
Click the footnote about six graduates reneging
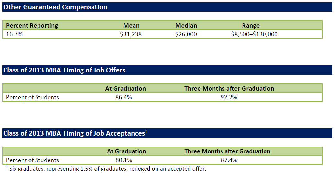pos(107,169)
